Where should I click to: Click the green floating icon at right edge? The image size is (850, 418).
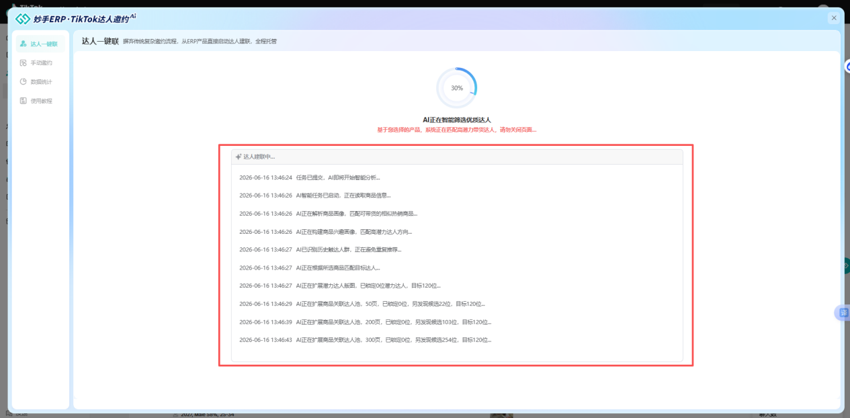click(x=847, y=266)
